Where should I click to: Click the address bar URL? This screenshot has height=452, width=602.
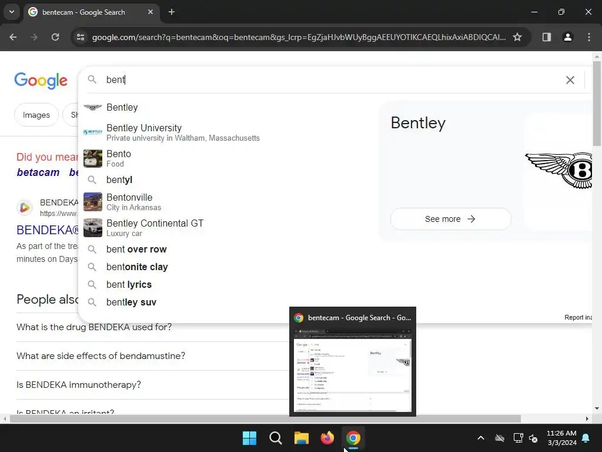(x=299, y=37)
